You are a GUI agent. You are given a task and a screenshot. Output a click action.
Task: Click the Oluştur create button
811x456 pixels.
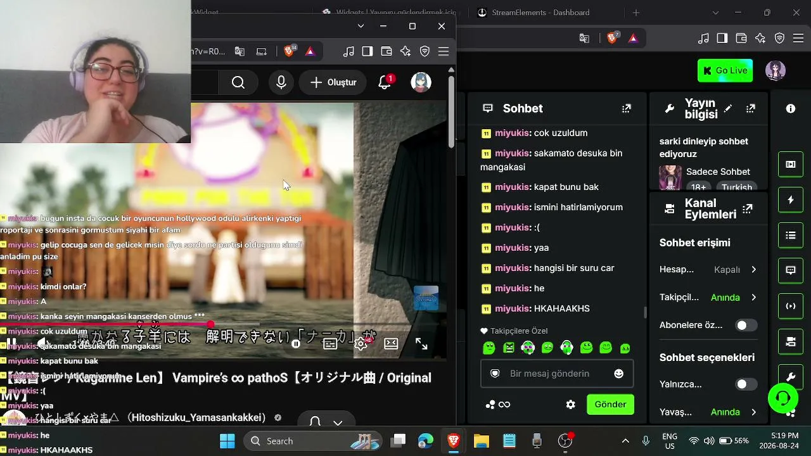333,82
